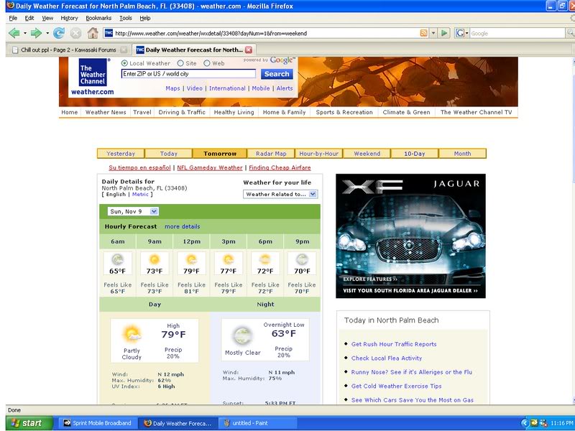
Task: Click the more details link
Action: [x=183, y=226]
